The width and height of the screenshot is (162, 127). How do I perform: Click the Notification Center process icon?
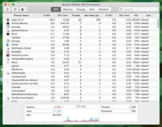(x=8, y=48)
